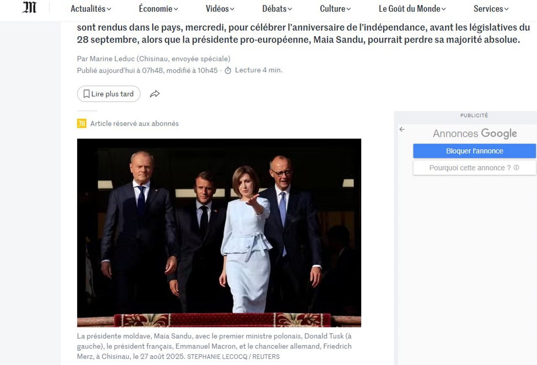The width and height of the screenshot is (537, 365).
Task: Click the photo caption mentioning Maia Sandu
Action: [x=214, y=346]
